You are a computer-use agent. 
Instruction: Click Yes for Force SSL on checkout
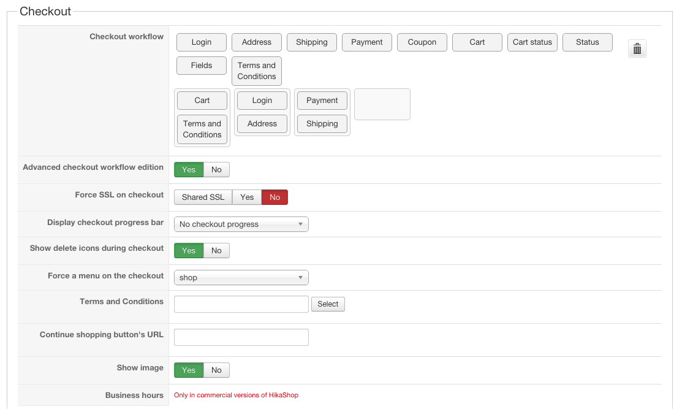(247, 197)
